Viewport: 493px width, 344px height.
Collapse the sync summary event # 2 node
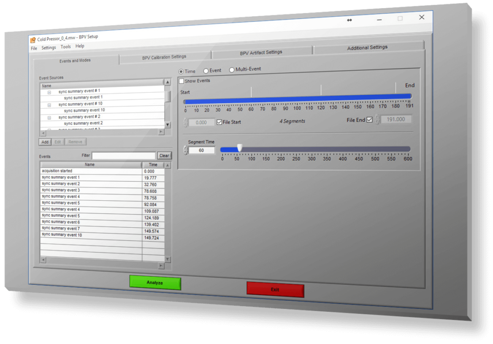tap(49, 117)
